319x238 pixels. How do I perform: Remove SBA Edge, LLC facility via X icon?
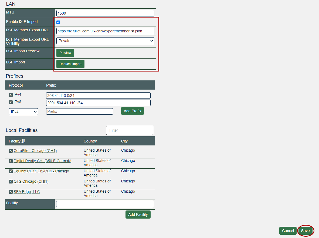point(11,192)
